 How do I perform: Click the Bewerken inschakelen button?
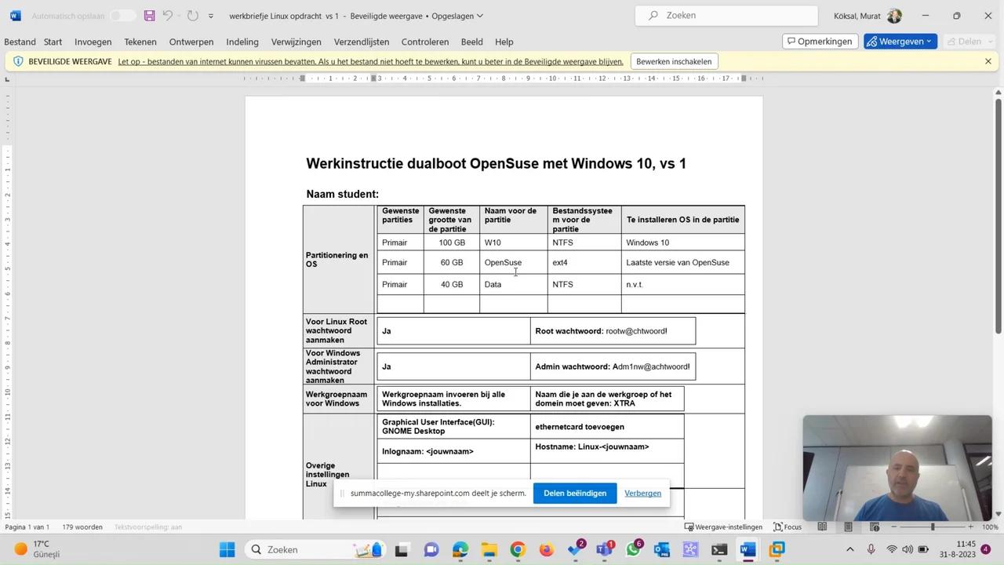click(674, 61)
